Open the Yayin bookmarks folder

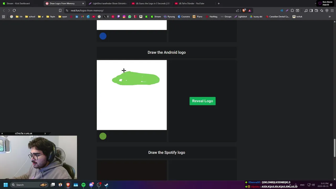coord(51,17)
